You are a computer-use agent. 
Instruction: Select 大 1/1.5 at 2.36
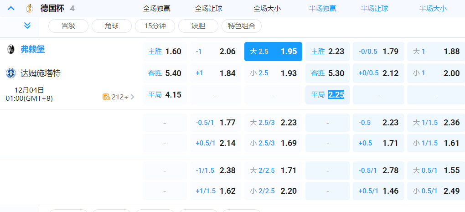(x=436, y=123)
